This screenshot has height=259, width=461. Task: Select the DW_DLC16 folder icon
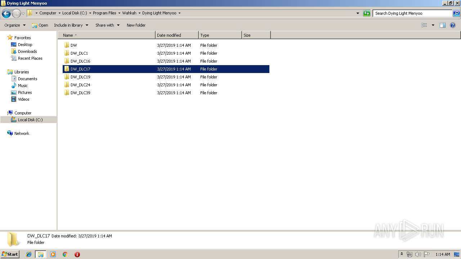tap(67, 61)
